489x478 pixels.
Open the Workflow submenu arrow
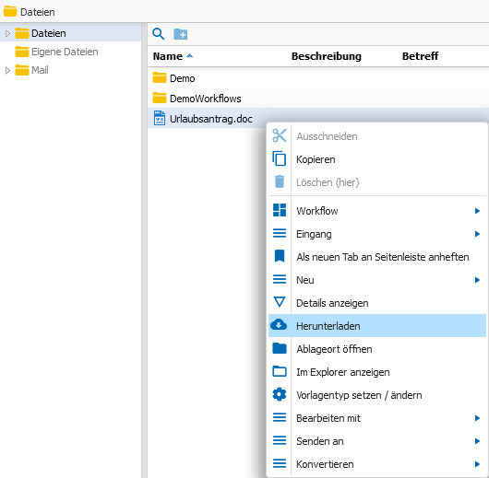click(477, 211)
